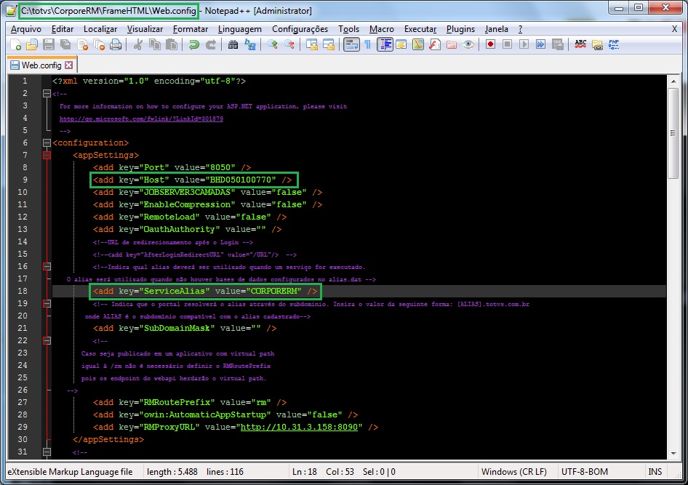Click the X close document button in menu bar
This screenshot has height=485, width=688.
[x=674, y=29]
